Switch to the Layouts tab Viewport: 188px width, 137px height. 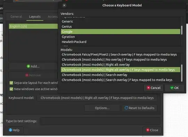(35, 17)
